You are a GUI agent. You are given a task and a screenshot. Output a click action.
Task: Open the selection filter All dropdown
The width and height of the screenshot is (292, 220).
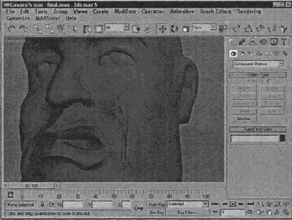(x=117, y=28)
